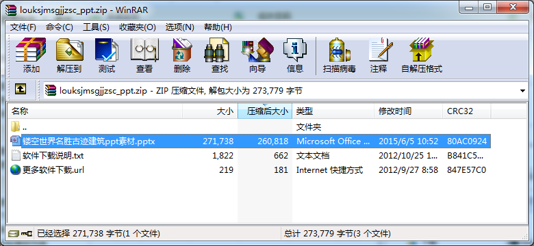The height and width of the screenshot is (246, 534).
Task: Click the 文本文档 type cell
Action: click(313, 156)
